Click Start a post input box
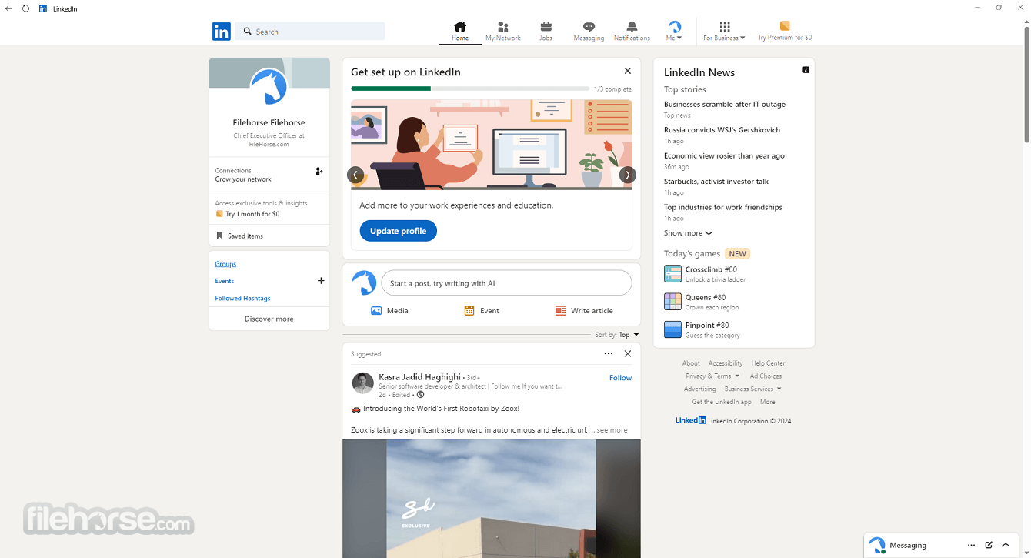1031x558 pixels. 506,283
